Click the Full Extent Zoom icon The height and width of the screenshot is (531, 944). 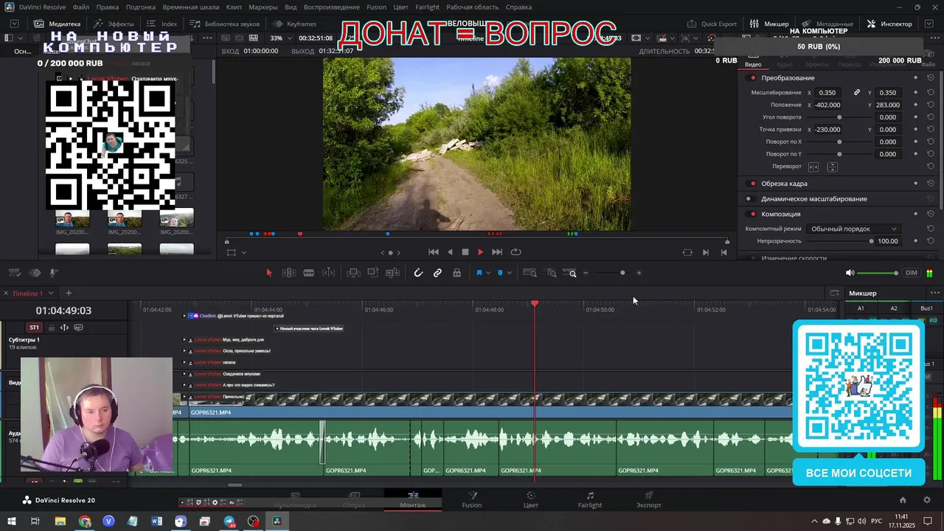tap(530, 273)
